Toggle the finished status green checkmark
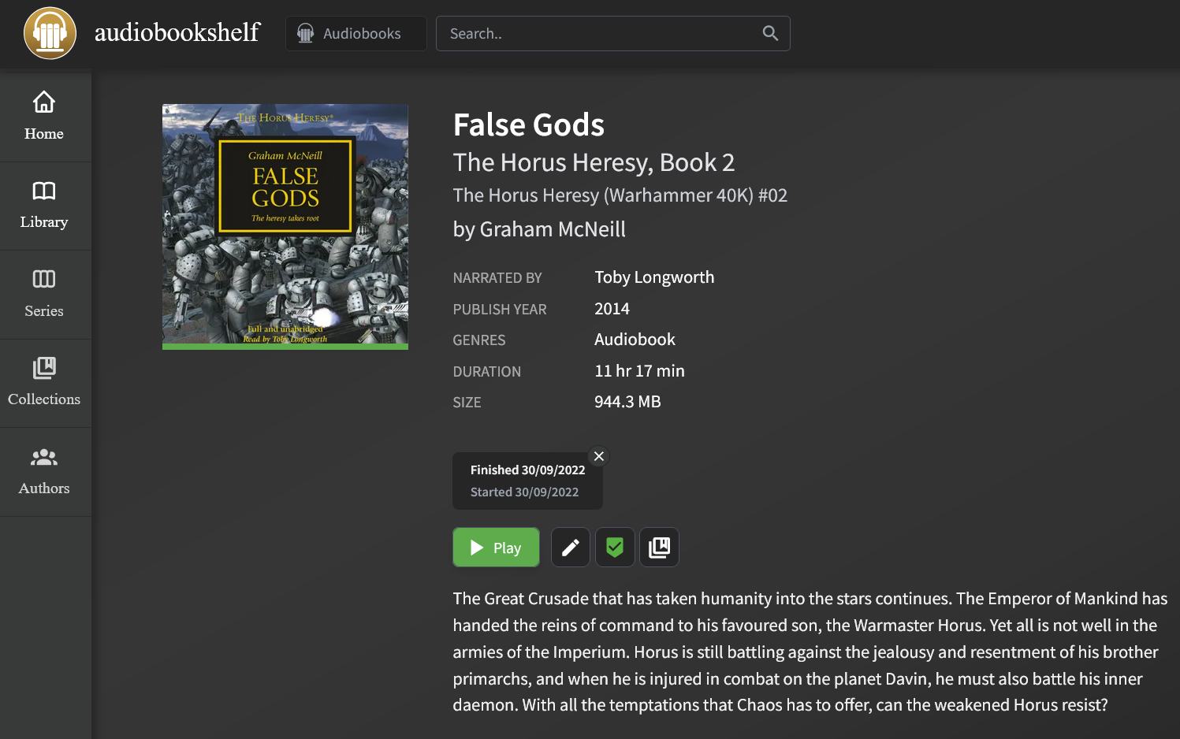 point(615,547)
